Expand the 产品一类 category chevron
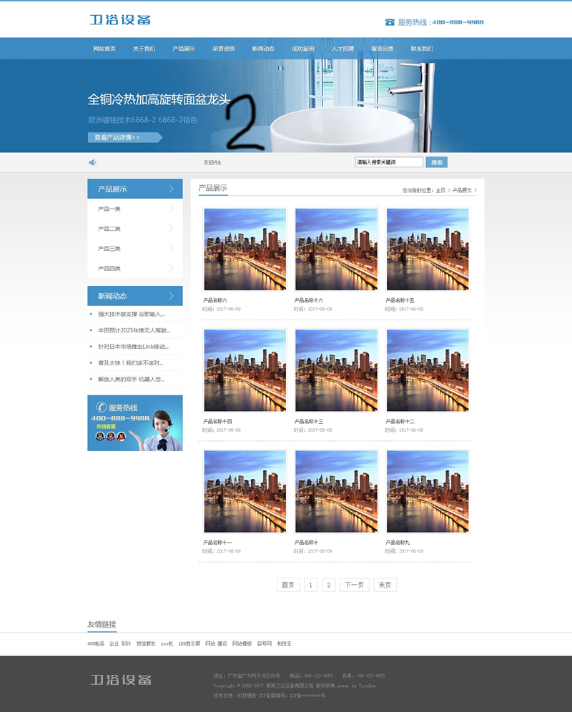572x712 pixels. pyautogui.click(x=171, y=209)
